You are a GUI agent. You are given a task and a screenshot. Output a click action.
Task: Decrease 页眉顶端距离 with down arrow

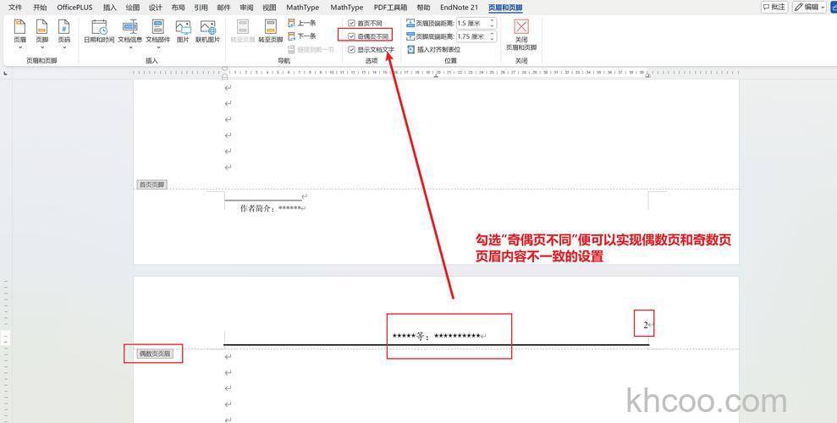pos(493,26)
